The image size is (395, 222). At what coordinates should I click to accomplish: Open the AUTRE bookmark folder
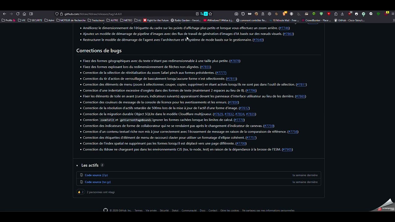[112, 20]
